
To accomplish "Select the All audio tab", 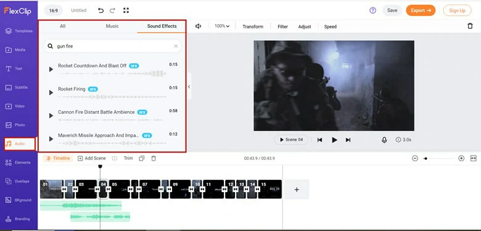I will [x=62, y=27].
